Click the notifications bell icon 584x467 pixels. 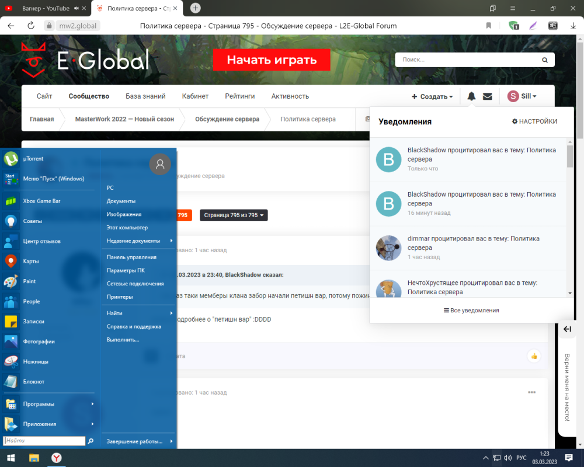tap(471, 96)
